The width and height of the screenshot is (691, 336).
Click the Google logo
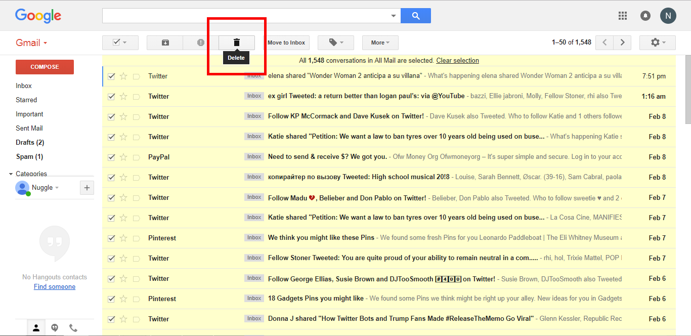[38, 16]
